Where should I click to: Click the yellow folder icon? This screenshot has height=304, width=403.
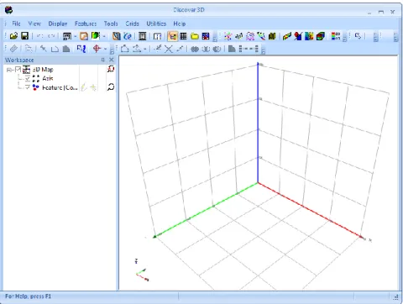(195, 36)
